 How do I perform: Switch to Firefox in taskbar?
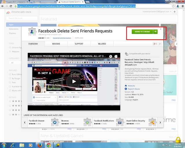tap(40, 145)
